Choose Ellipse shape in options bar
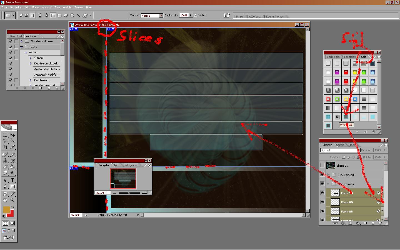 66,16
